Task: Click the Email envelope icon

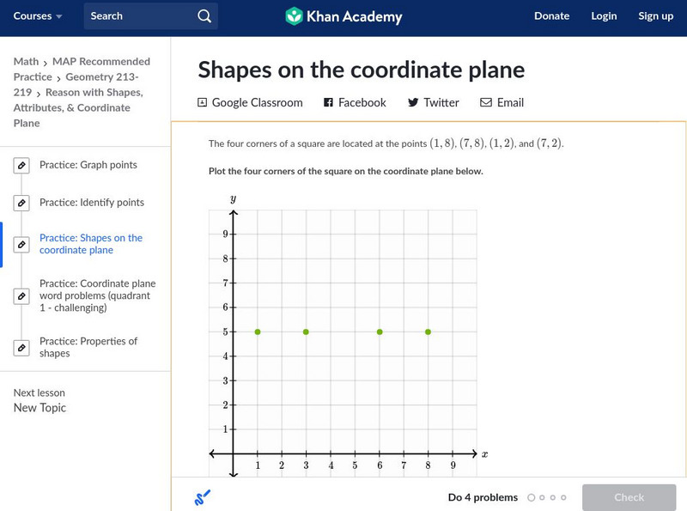Action: pyautogui.click(x=486, y=102)
